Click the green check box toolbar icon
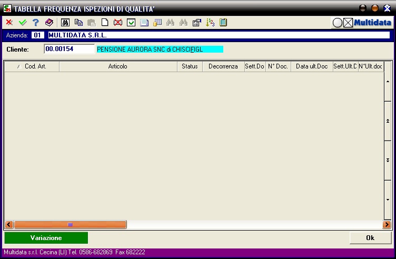The image size is (396, 259). coord(131,23)
